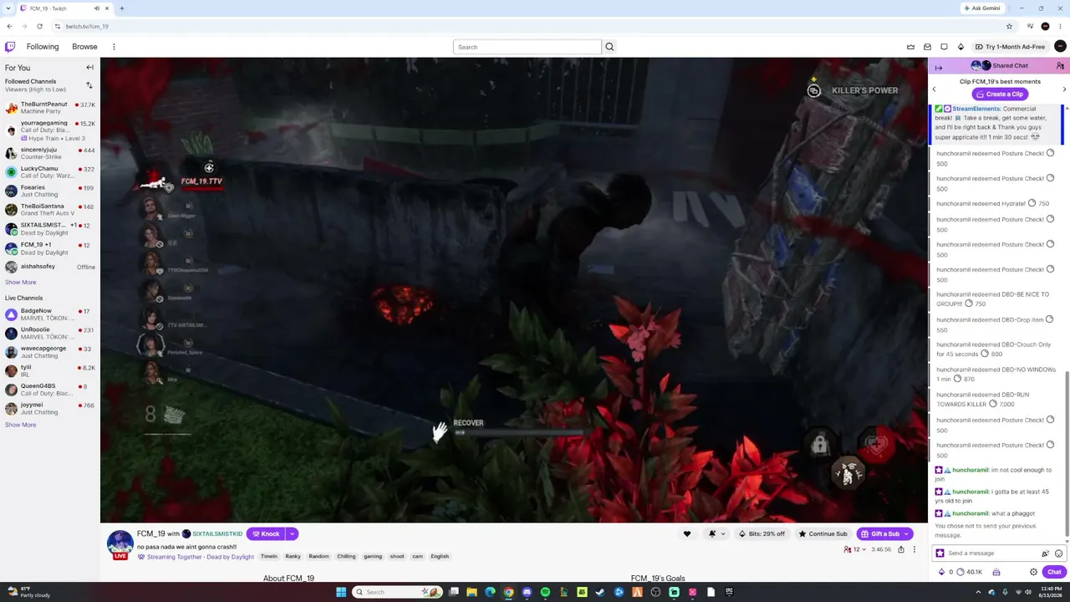
Task: Open Discord from the taskbar
Action: pyautogui.click(x=527, y=592)
